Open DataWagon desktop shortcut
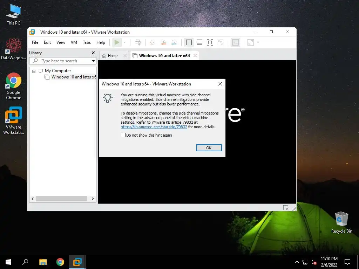The height and width of the screenshot is (269, 359). 14,49
